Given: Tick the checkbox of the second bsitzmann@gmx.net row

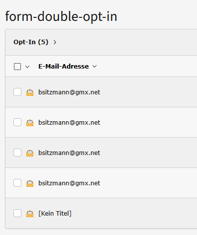Looking at the screenshot, I should [x=17, y=122].
